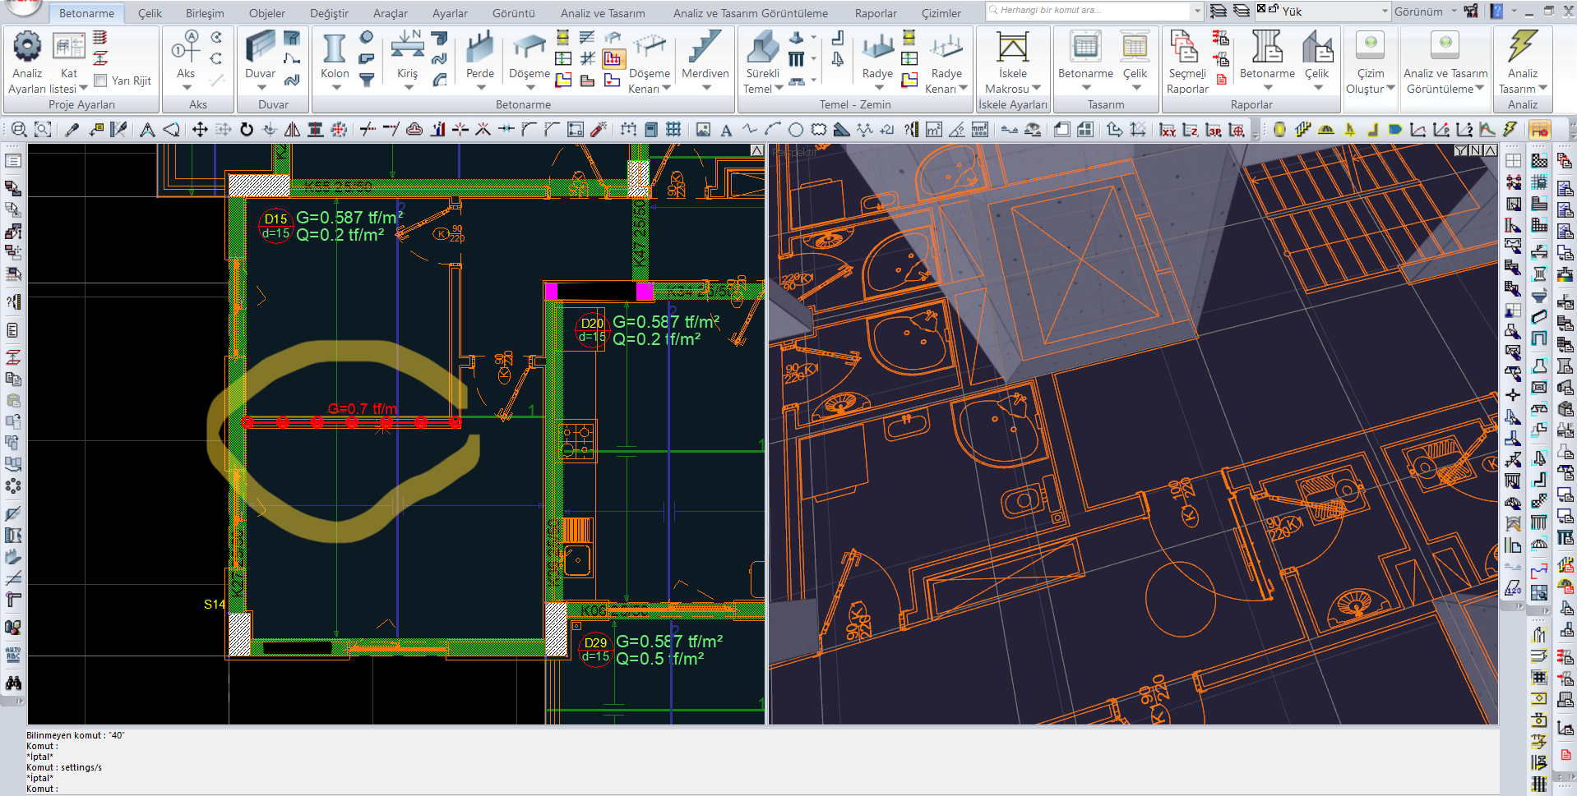Click the D15 slab label
Viewport: 1577px width, 796px height.
click(x=275, y=225)
